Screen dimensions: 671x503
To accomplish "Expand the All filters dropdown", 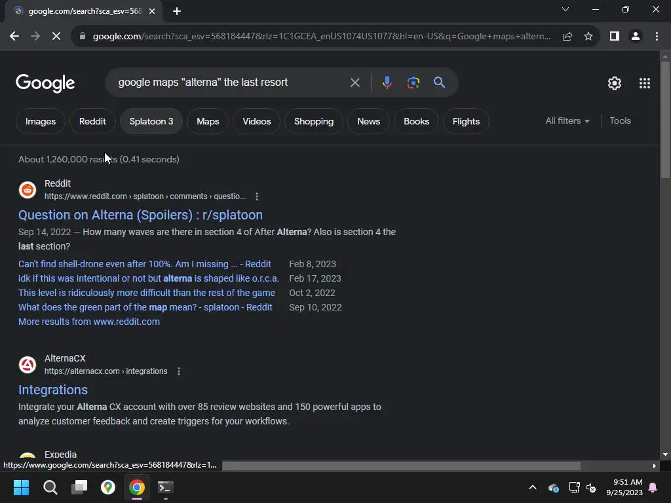I will (567, 121).
